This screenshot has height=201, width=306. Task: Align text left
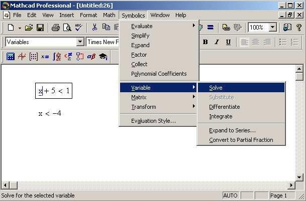pyautogui.click(x=244, y=42)
